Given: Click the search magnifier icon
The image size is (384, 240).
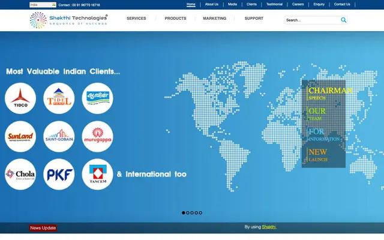Looking at the screenshot, I should [x=343, y=20].
